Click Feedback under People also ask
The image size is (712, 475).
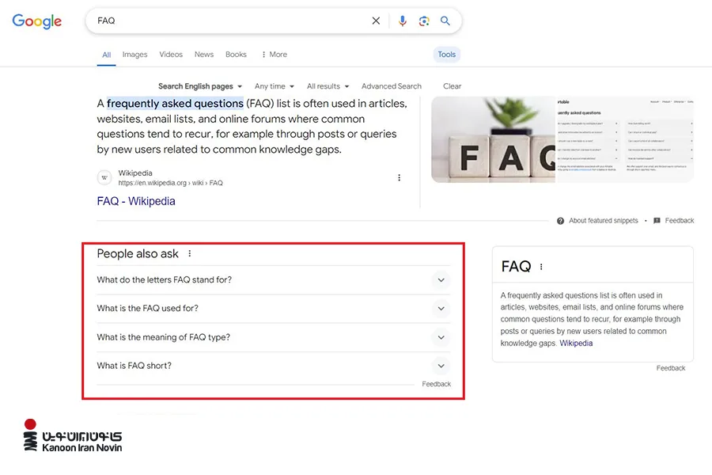(x=437, y=384)
